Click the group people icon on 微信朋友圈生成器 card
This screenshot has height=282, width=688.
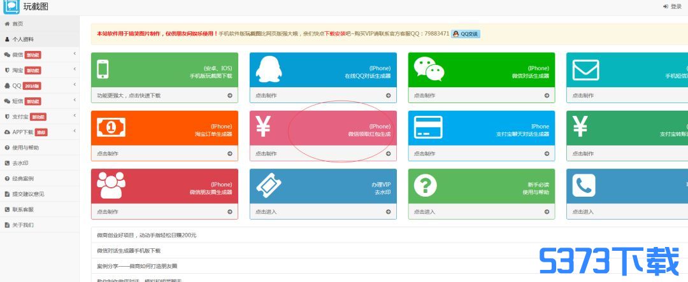click(x=111, y=185)
